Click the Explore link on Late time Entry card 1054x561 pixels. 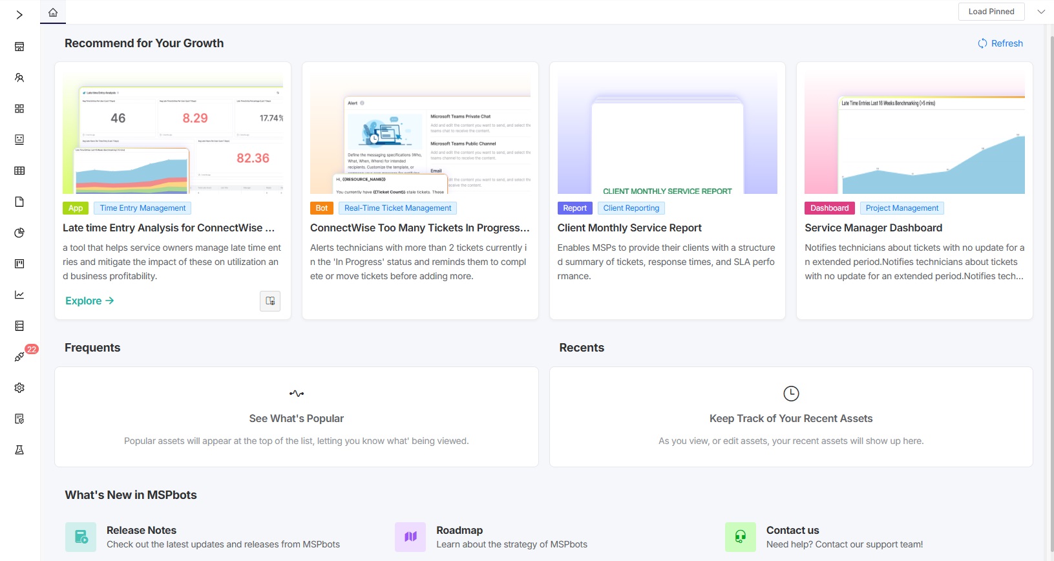pos(89,301)
